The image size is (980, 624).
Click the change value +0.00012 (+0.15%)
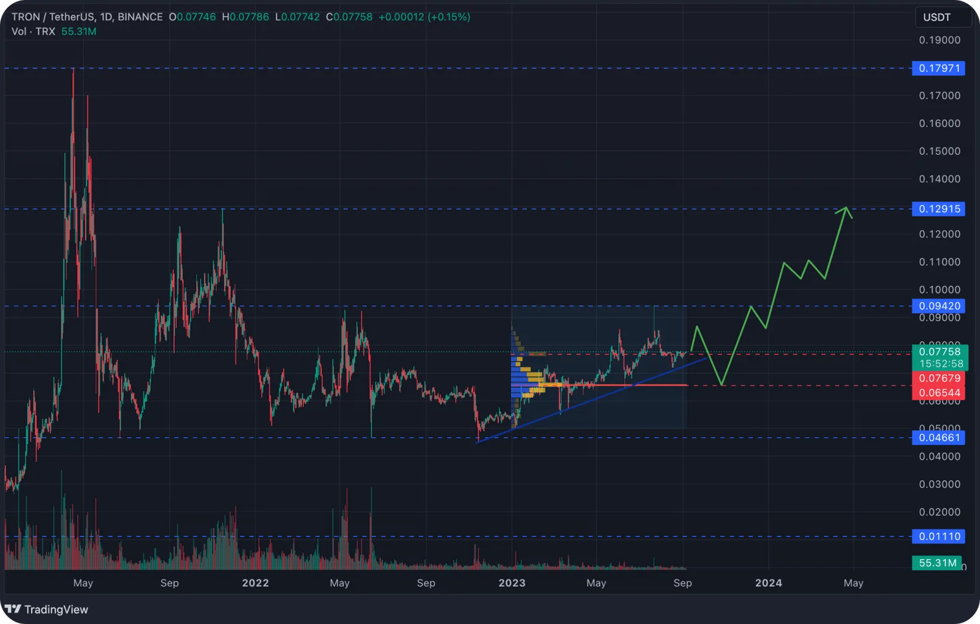[x=424, y=17]
